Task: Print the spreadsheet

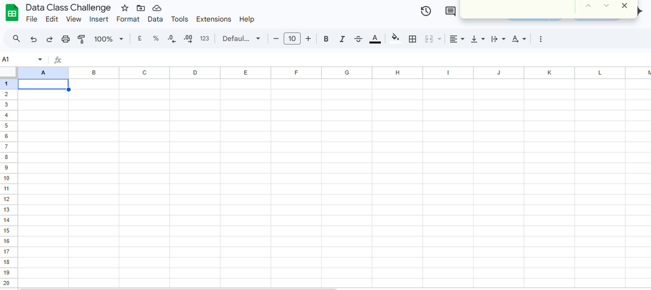Action: (66, 39)
